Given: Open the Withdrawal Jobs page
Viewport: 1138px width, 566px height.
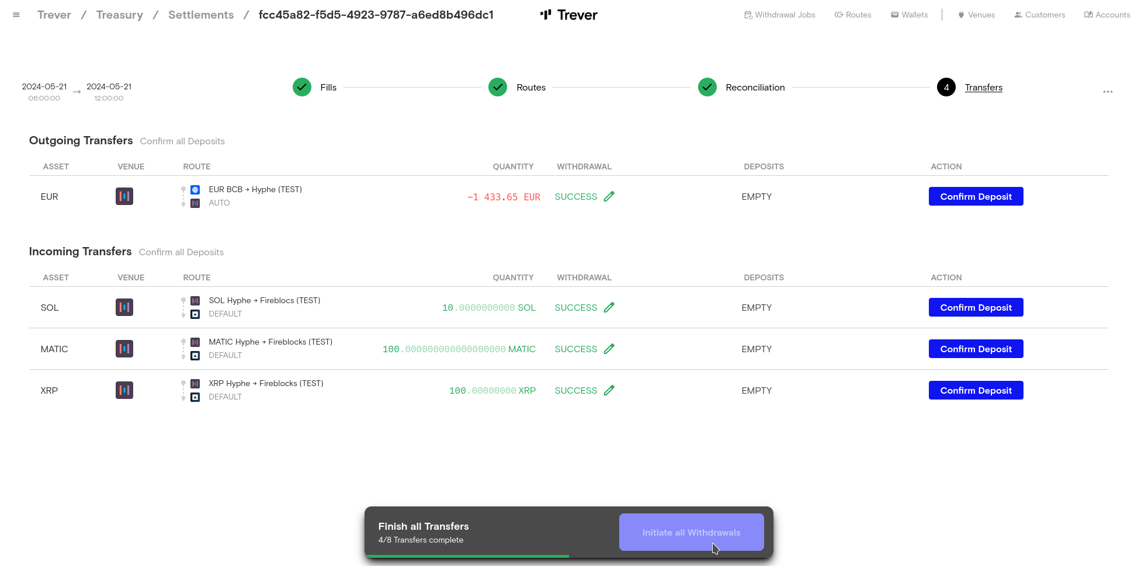Looking at the screenshot, I should [x=780, y=15].
